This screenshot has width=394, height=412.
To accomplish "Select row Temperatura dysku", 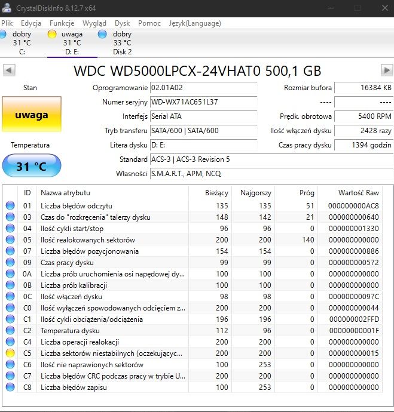I will (x=193, y=330).
